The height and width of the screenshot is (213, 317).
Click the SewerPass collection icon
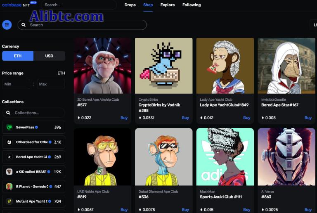9,128
